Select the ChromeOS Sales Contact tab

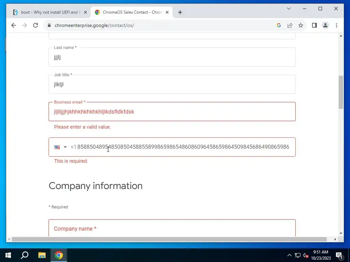click(x=132, y=12)
